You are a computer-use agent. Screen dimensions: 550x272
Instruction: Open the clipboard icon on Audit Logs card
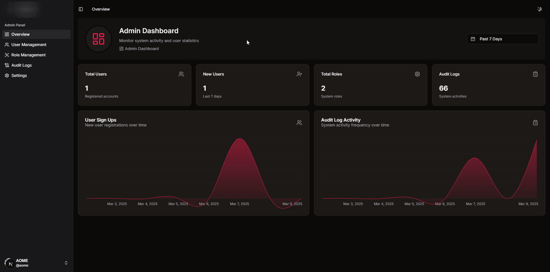(535, 74)
